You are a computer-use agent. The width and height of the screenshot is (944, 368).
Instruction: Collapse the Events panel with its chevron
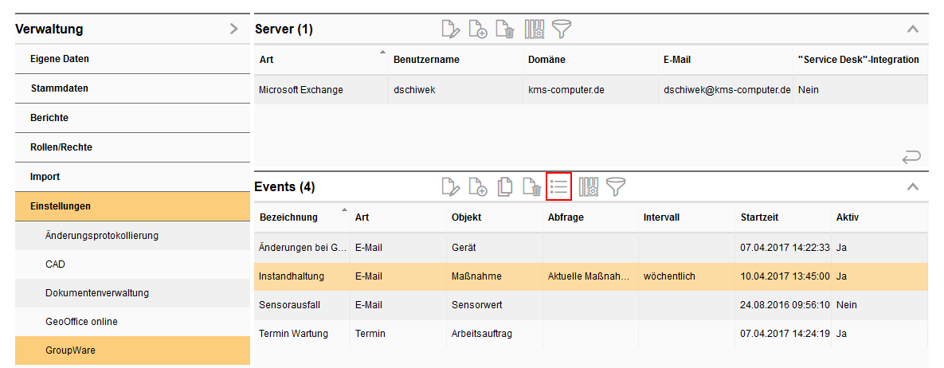pyautogui.click(x=913, y=187)
